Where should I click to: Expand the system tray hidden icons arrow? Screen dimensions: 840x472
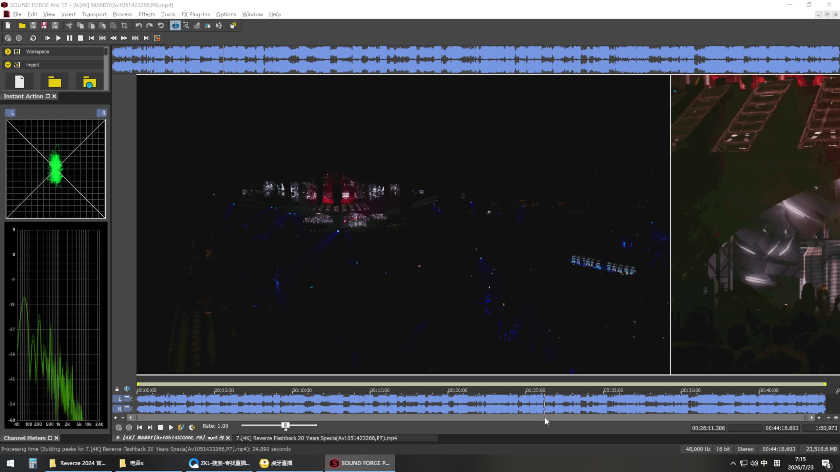tap(733, 463)
